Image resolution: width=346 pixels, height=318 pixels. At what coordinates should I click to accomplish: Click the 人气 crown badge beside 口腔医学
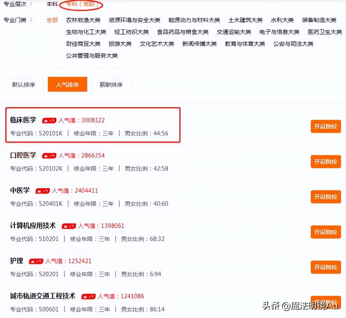point(49,155)
